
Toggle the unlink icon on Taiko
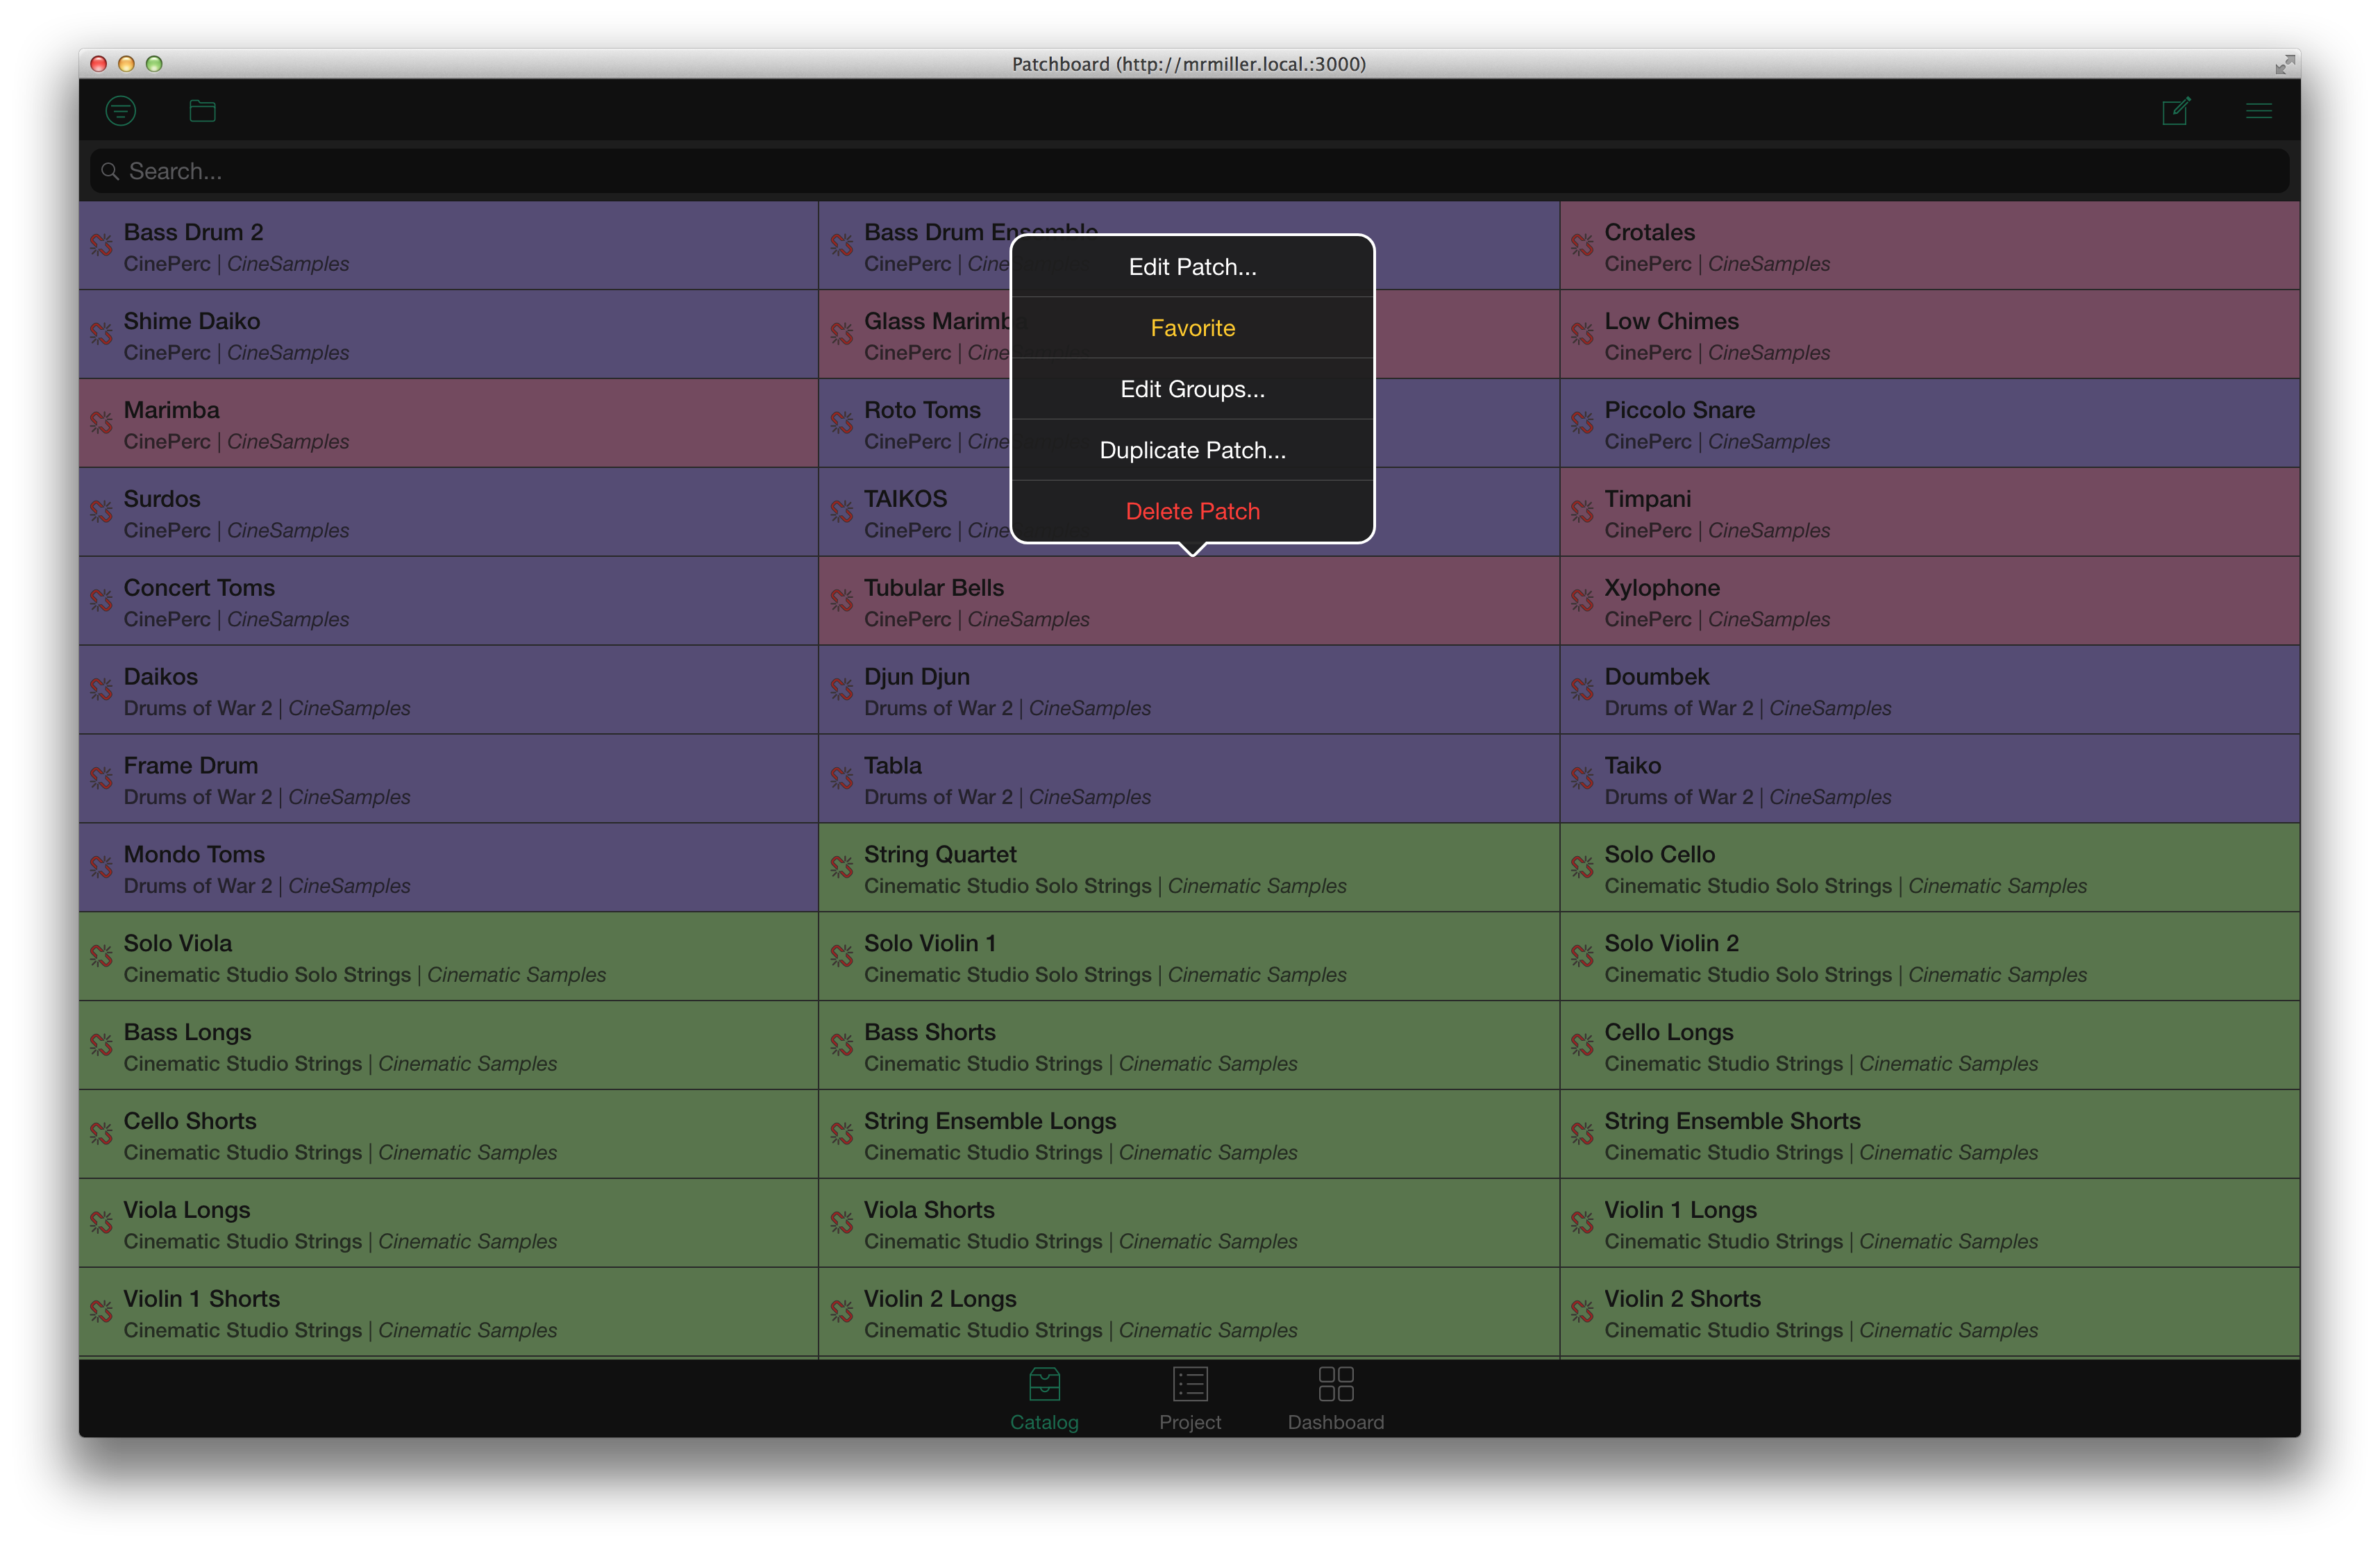pos(1582,778)
